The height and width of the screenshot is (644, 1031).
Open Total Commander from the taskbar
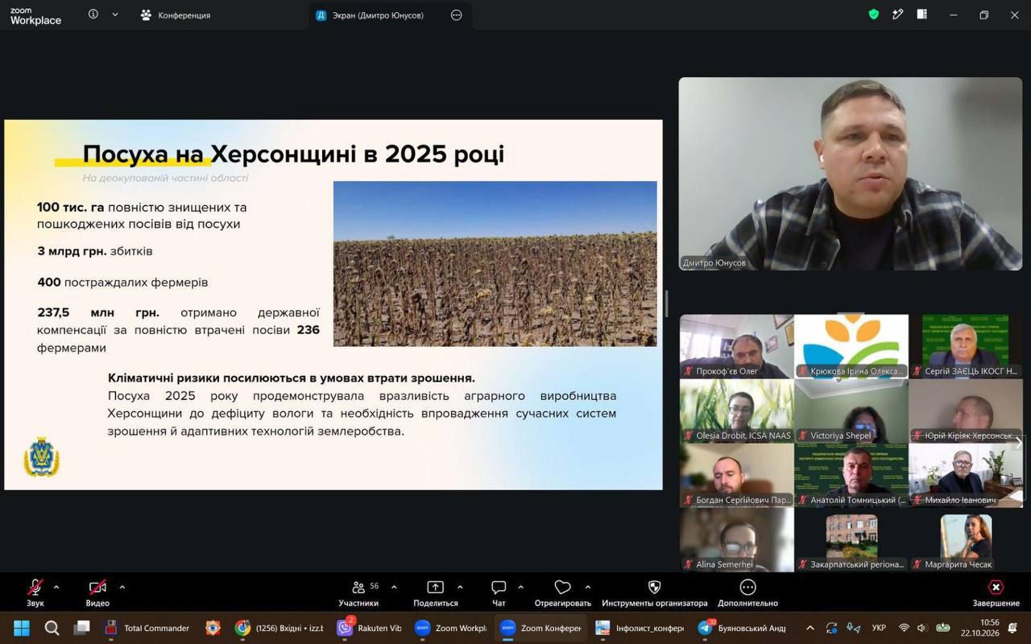(147, 628)
